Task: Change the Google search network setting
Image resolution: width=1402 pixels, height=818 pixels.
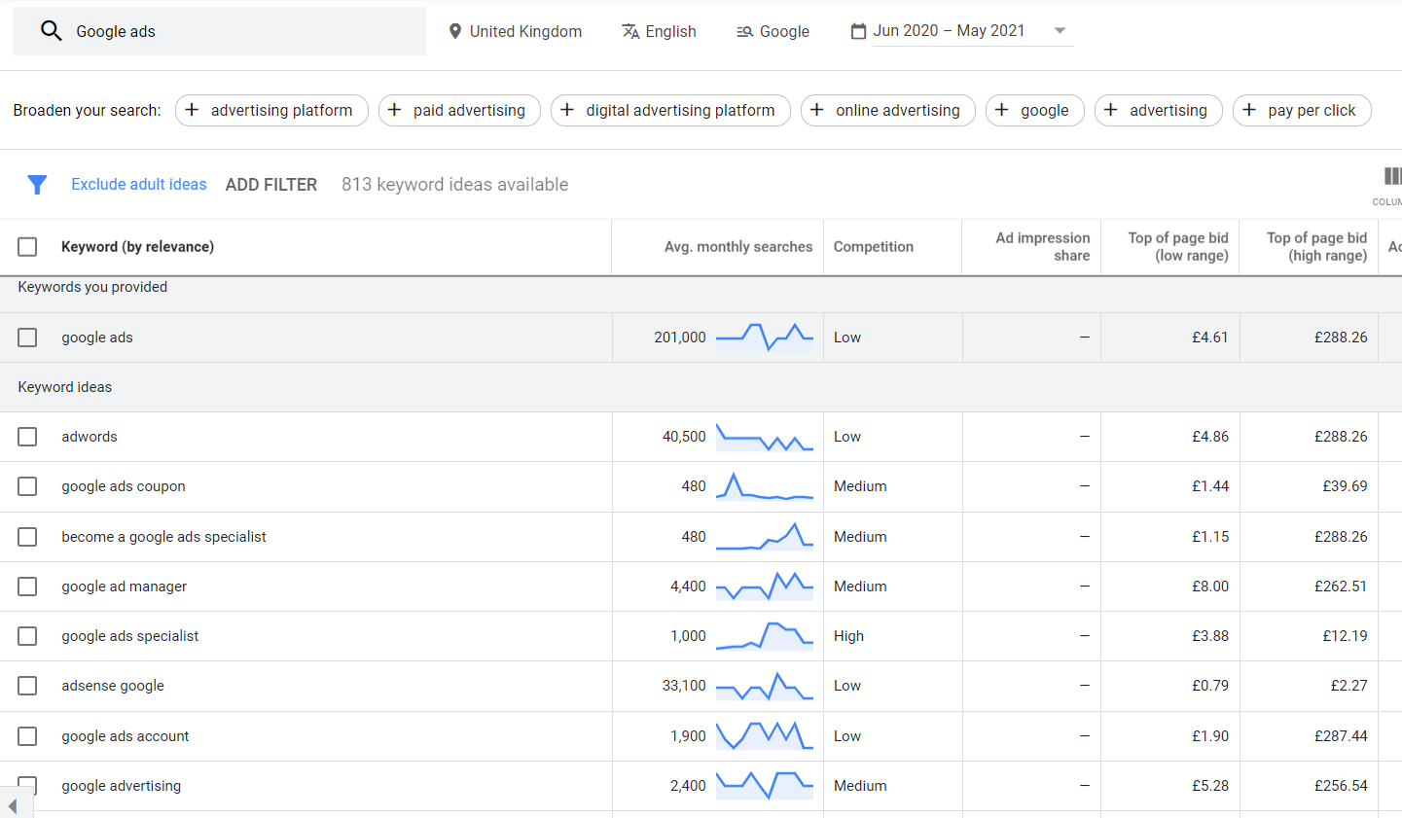Action: pos(773,31)
